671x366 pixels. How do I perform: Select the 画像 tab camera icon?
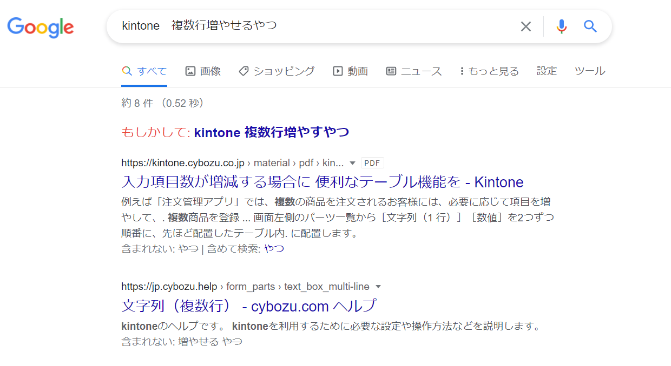point(190,71)
